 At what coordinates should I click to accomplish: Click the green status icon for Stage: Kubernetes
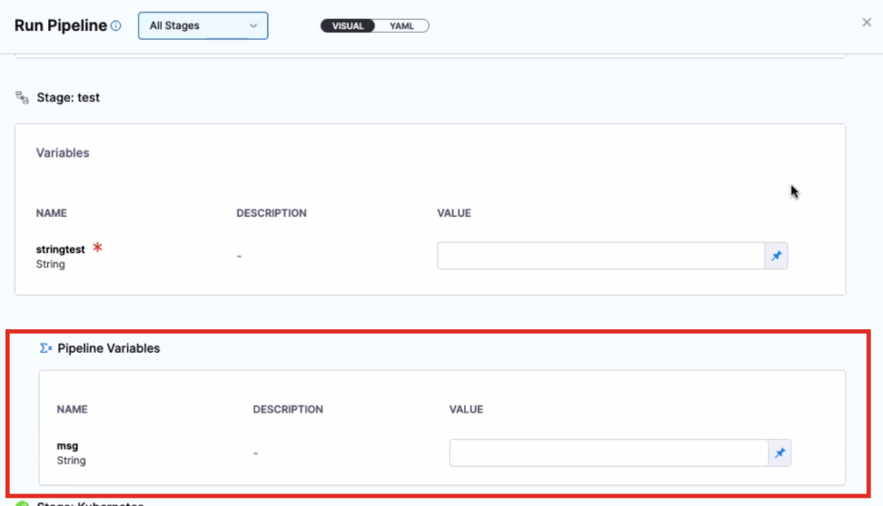pyautogui.click(x=23, y=503)
